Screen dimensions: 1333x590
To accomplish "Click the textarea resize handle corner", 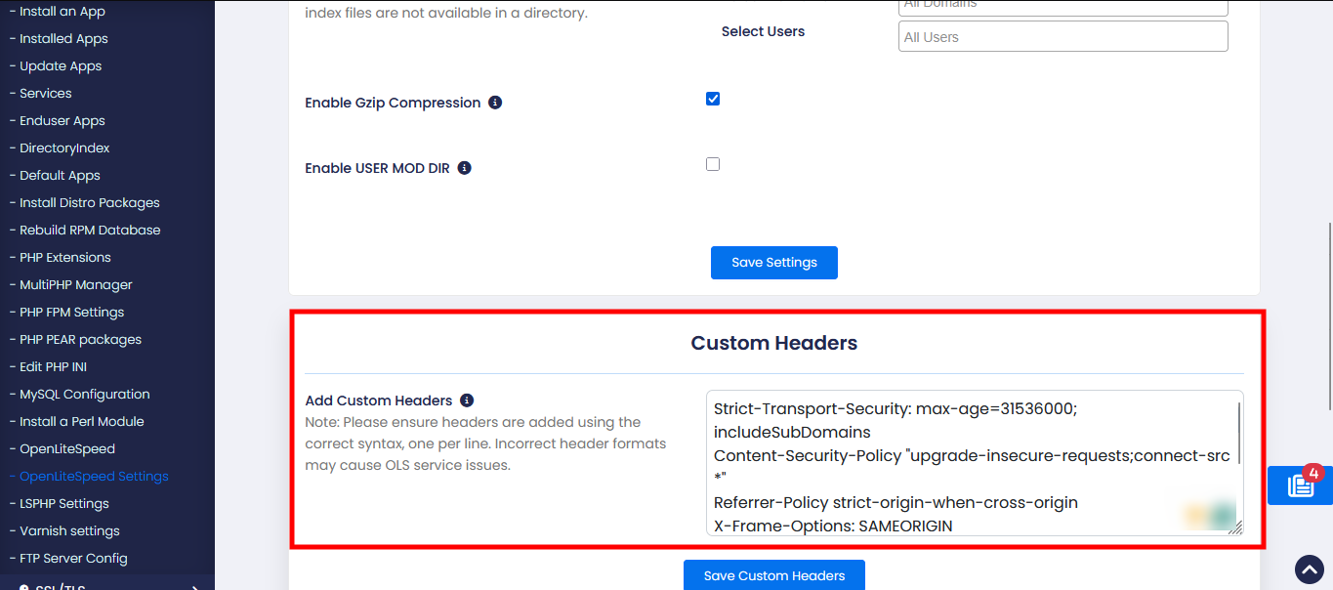I will point(1235,527).
